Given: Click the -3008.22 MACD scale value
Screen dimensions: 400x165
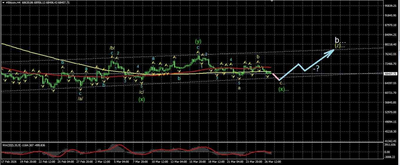Looking at the screenshot, I should pyautogui.click(x=390, y=157).
